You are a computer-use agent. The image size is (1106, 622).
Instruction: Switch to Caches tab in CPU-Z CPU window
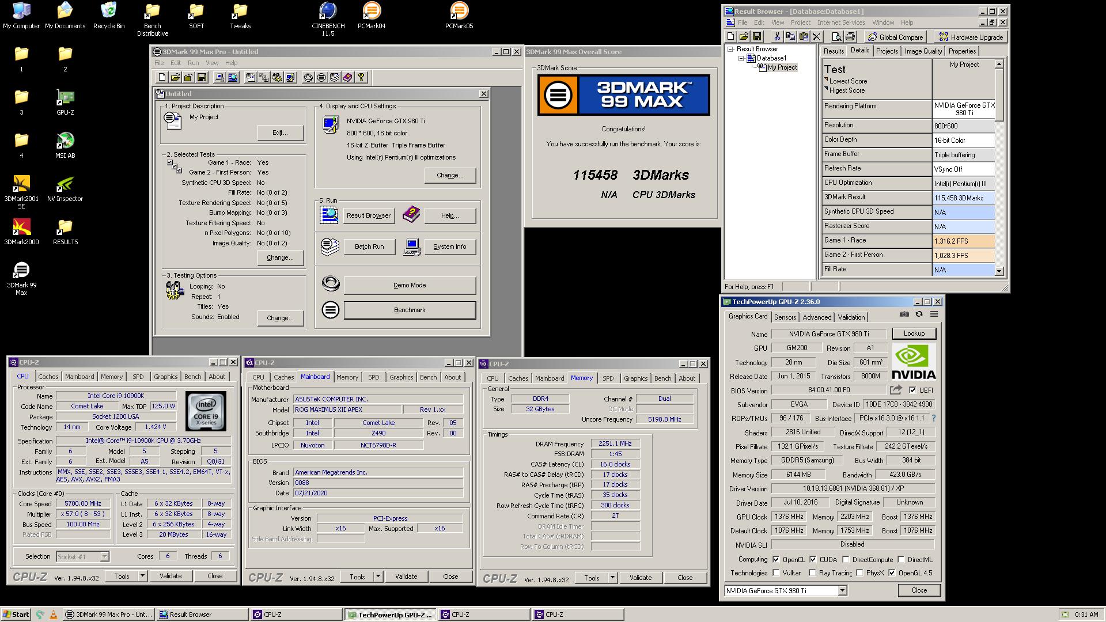[x=48, y=377]
